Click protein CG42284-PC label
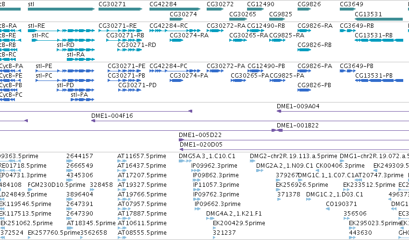 [168, 66]
